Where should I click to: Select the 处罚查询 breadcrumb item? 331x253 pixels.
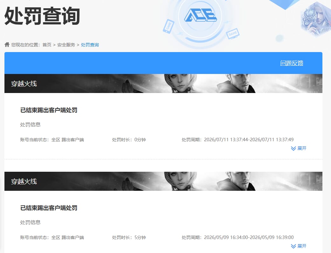pos(90,45)
